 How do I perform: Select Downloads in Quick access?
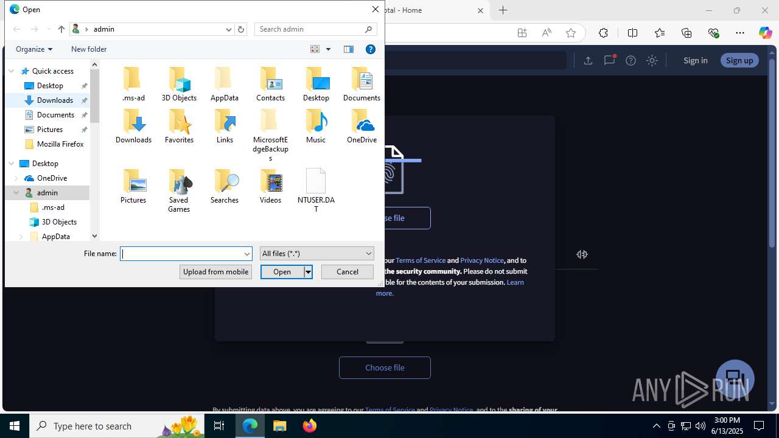click(x=55, y=100)
